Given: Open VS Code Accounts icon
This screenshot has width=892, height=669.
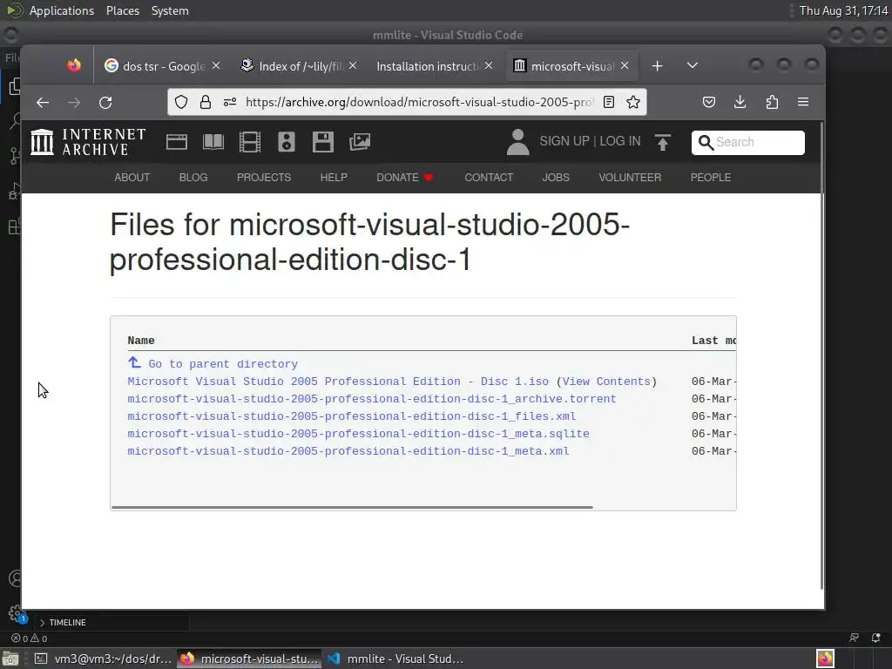Looking at the screenshot, I should pyautogui.click(x=15, y=578).
